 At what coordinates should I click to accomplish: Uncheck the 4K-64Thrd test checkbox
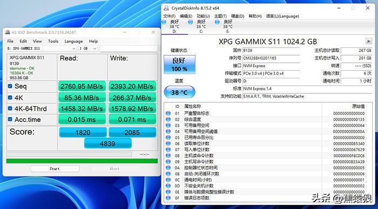(10, 109)
